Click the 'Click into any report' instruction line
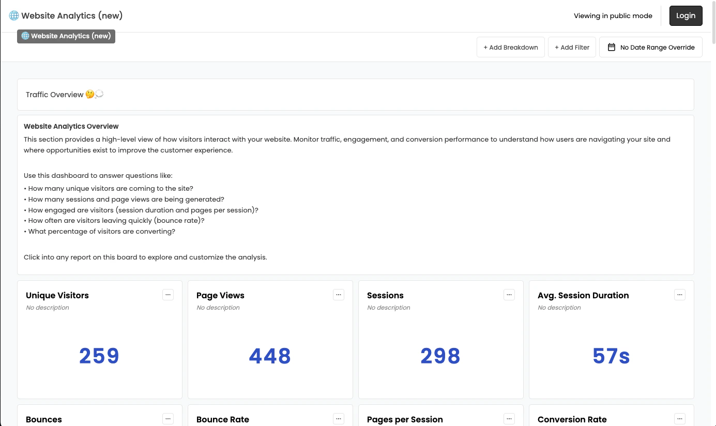The image size is (716, 426). pyautogui.click(x=145, y=257)
